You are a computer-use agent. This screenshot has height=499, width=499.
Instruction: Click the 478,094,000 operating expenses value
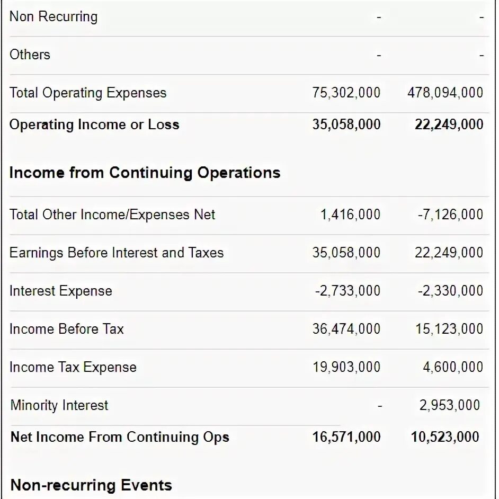coord(445,93)
